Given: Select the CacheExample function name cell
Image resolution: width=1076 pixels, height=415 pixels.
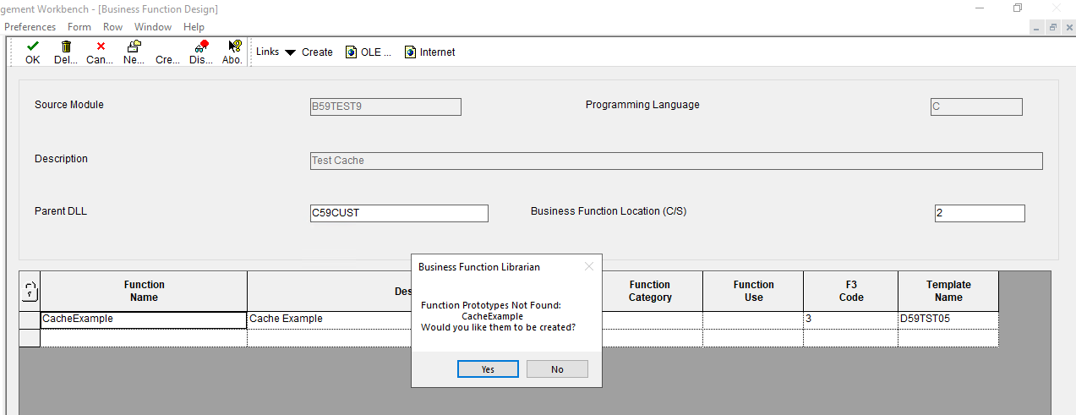Looking at the screenshot, I should tap(144, 319).
